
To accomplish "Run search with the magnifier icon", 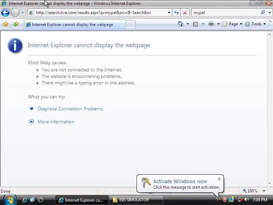I will pos(263,12).
